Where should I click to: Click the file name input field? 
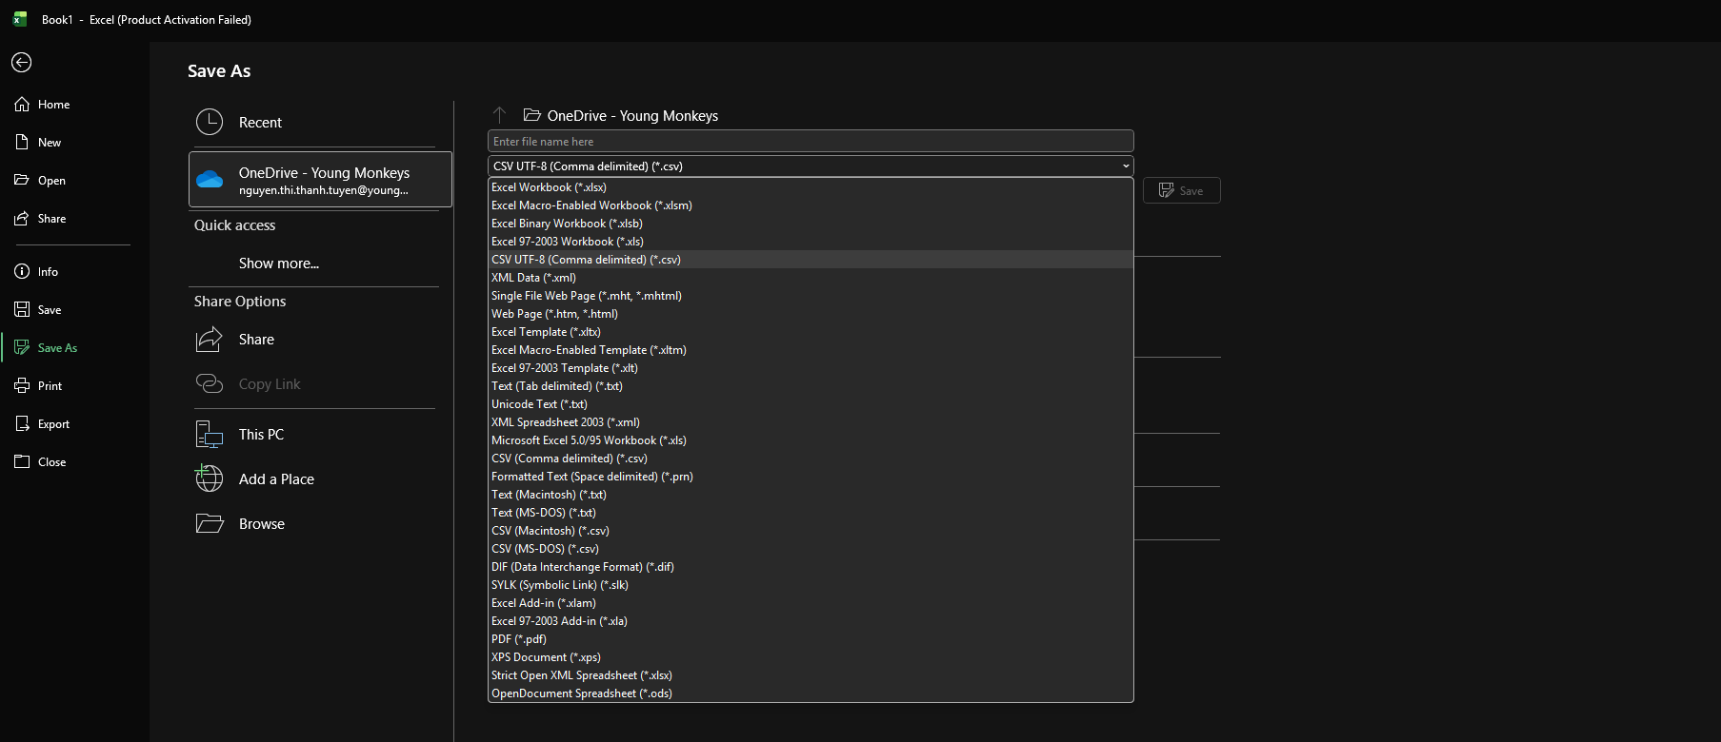[x=810, y=142]
